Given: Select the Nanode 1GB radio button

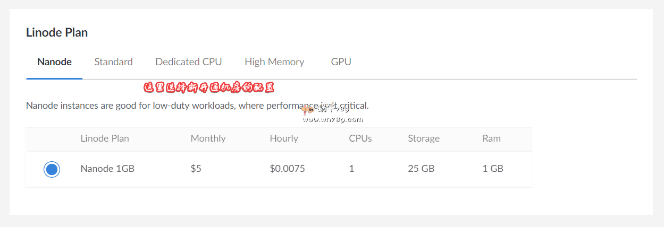Looking at the screenshot, I should pyautogui.click(x=52, y=169).
